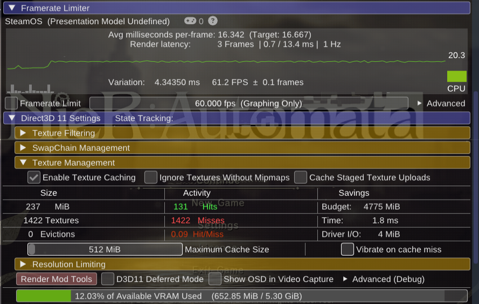Click the Budget 4775 MiB value

point(360,207)
